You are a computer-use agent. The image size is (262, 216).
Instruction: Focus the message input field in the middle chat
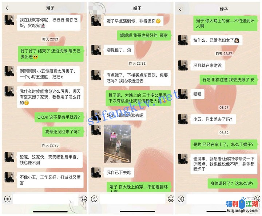point(132,199)
